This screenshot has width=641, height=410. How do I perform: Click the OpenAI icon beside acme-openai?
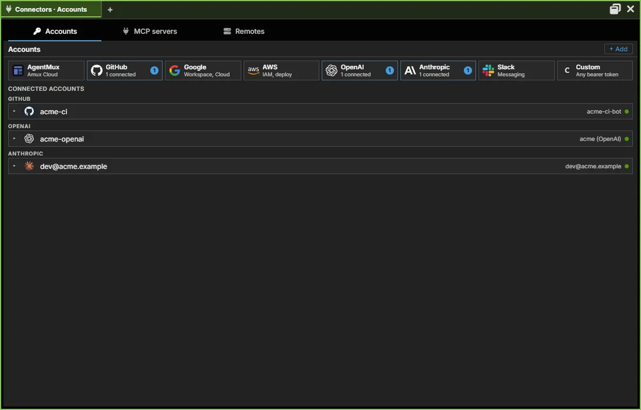coord(29,139)
